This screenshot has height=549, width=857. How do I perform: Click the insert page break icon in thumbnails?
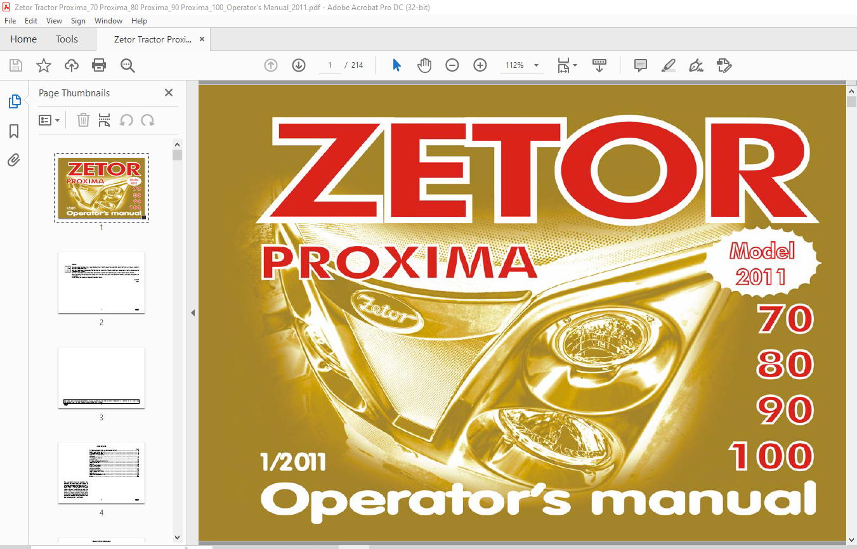pos(105,120)
